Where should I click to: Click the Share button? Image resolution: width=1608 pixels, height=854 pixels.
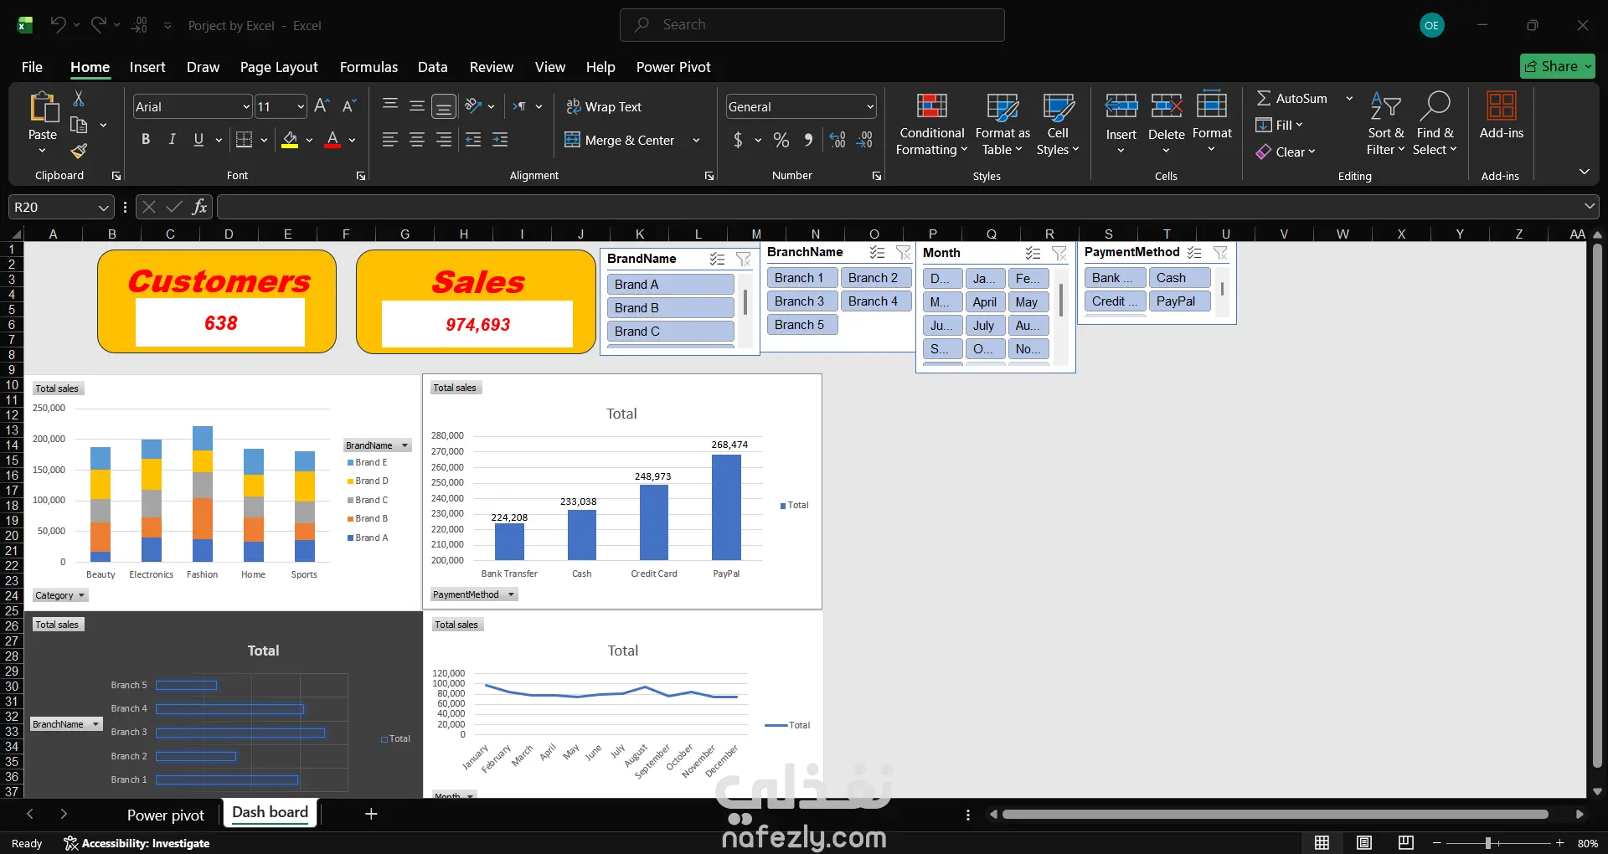click(1557, 66)
